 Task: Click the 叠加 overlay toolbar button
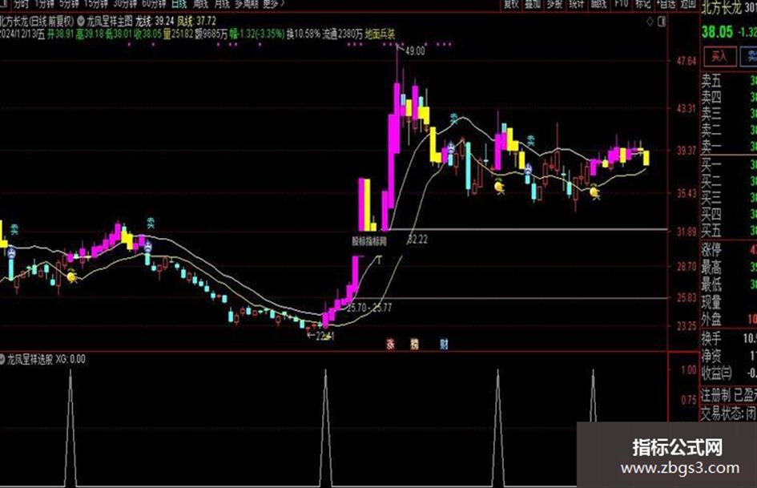tap(533, 4)
